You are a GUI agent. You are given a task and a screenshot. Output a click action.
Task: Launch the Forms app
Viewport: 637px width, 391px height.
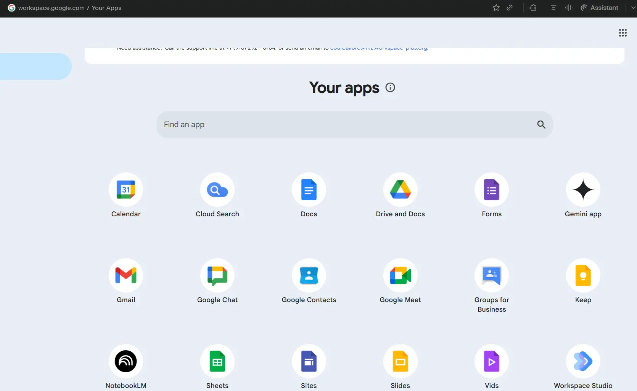(x=492, y=190)
